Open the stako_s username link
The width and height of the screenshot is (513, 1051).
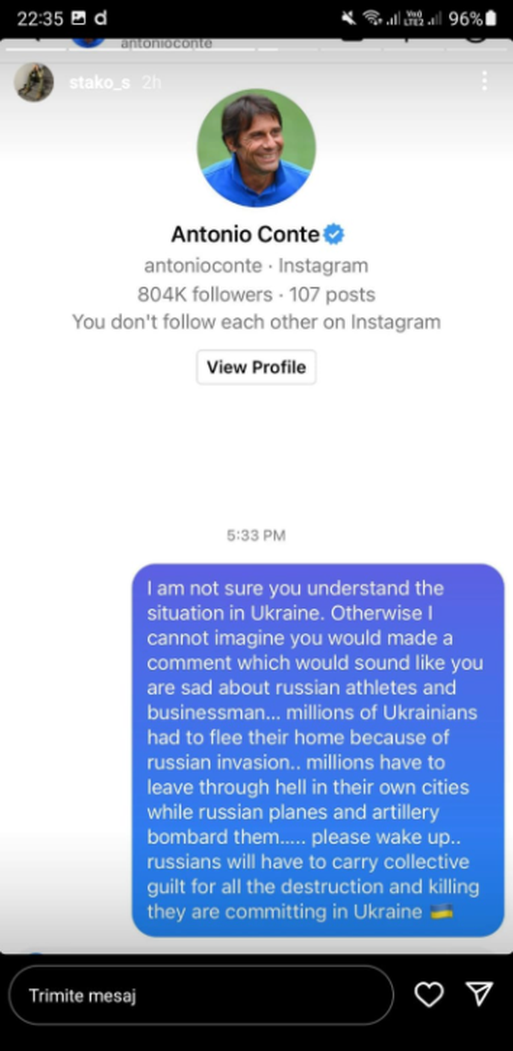tap(100, 82)
